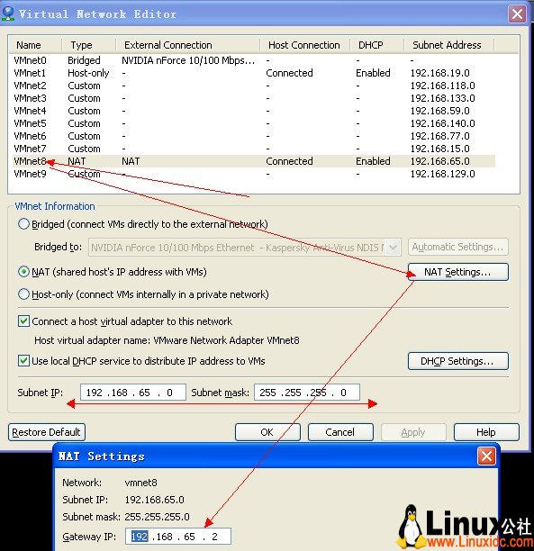
Task: Open NAT Settings button
Action: (x=457, y=272)
